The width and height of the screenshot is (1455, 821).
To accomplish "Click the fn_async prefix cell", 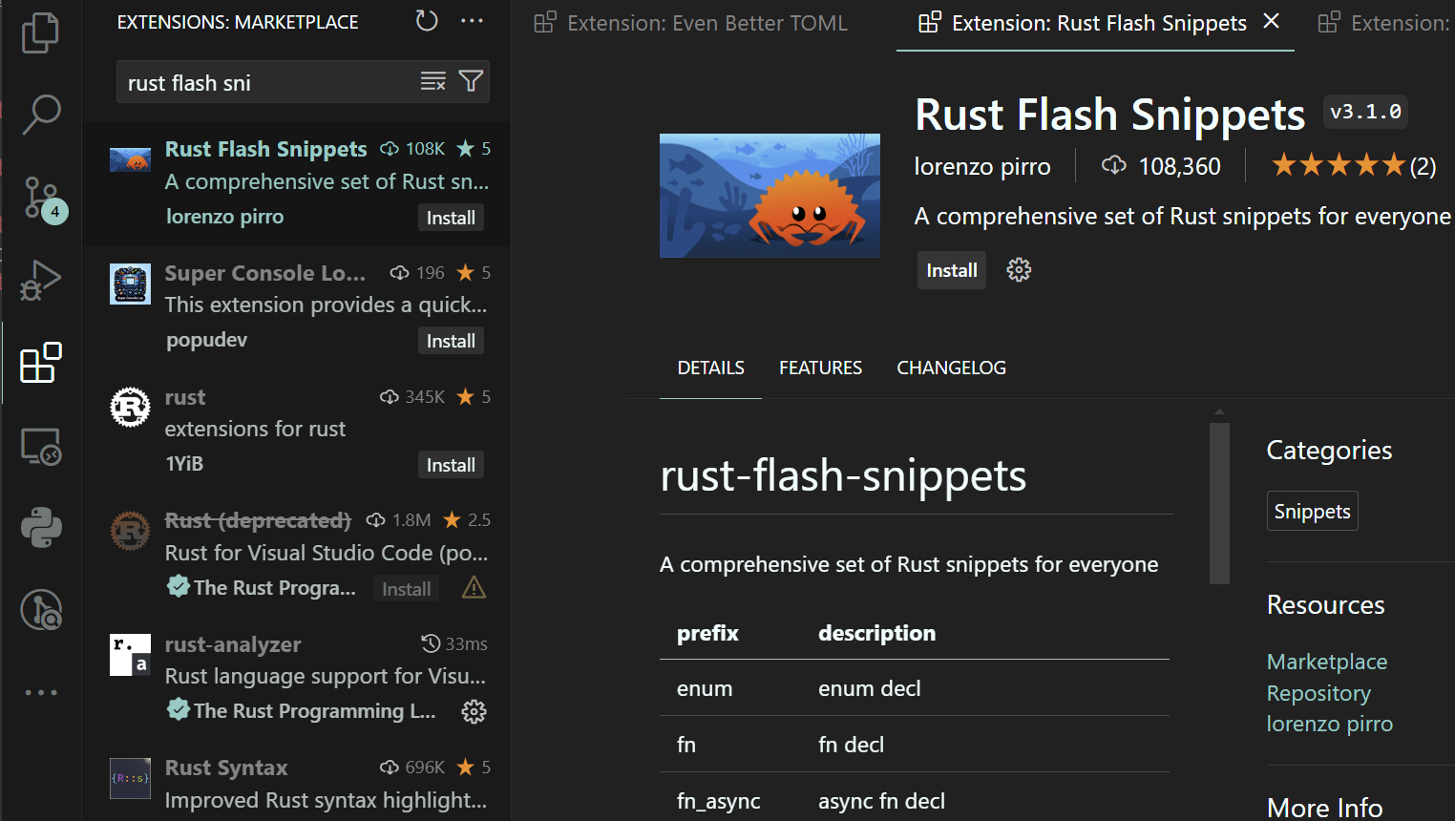I will pos(719,801).
